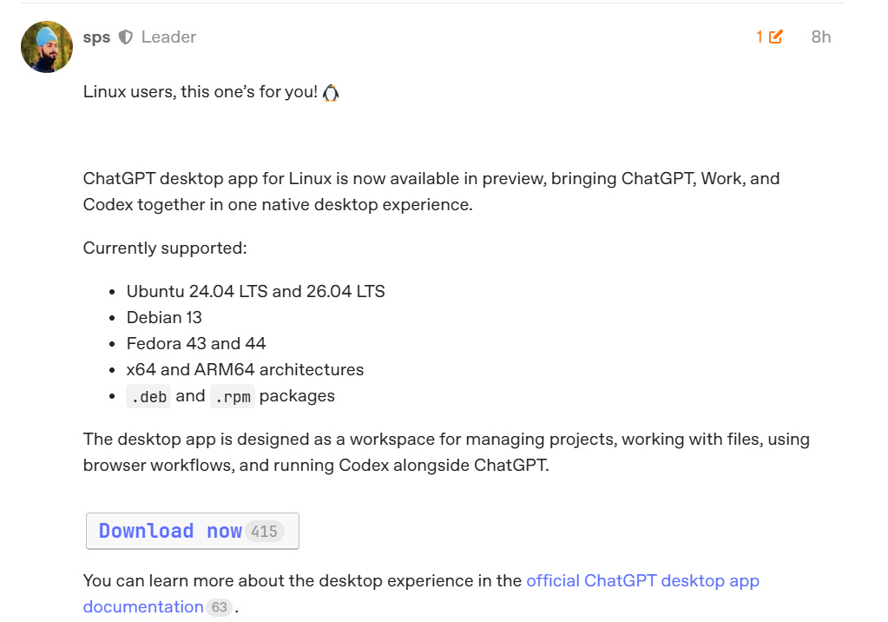
Task: Click the penguin emoji
Action: pos(331,92)
